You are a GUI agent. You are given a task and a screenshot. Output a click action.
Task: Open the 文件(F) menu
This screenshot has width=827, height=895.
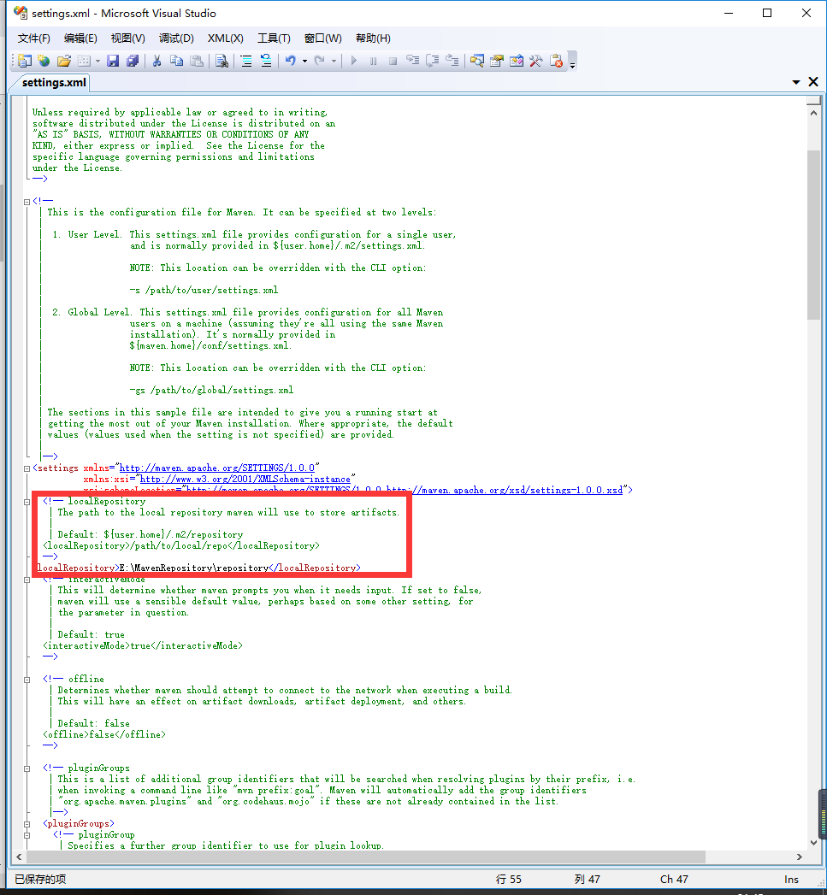pos(33,38)
